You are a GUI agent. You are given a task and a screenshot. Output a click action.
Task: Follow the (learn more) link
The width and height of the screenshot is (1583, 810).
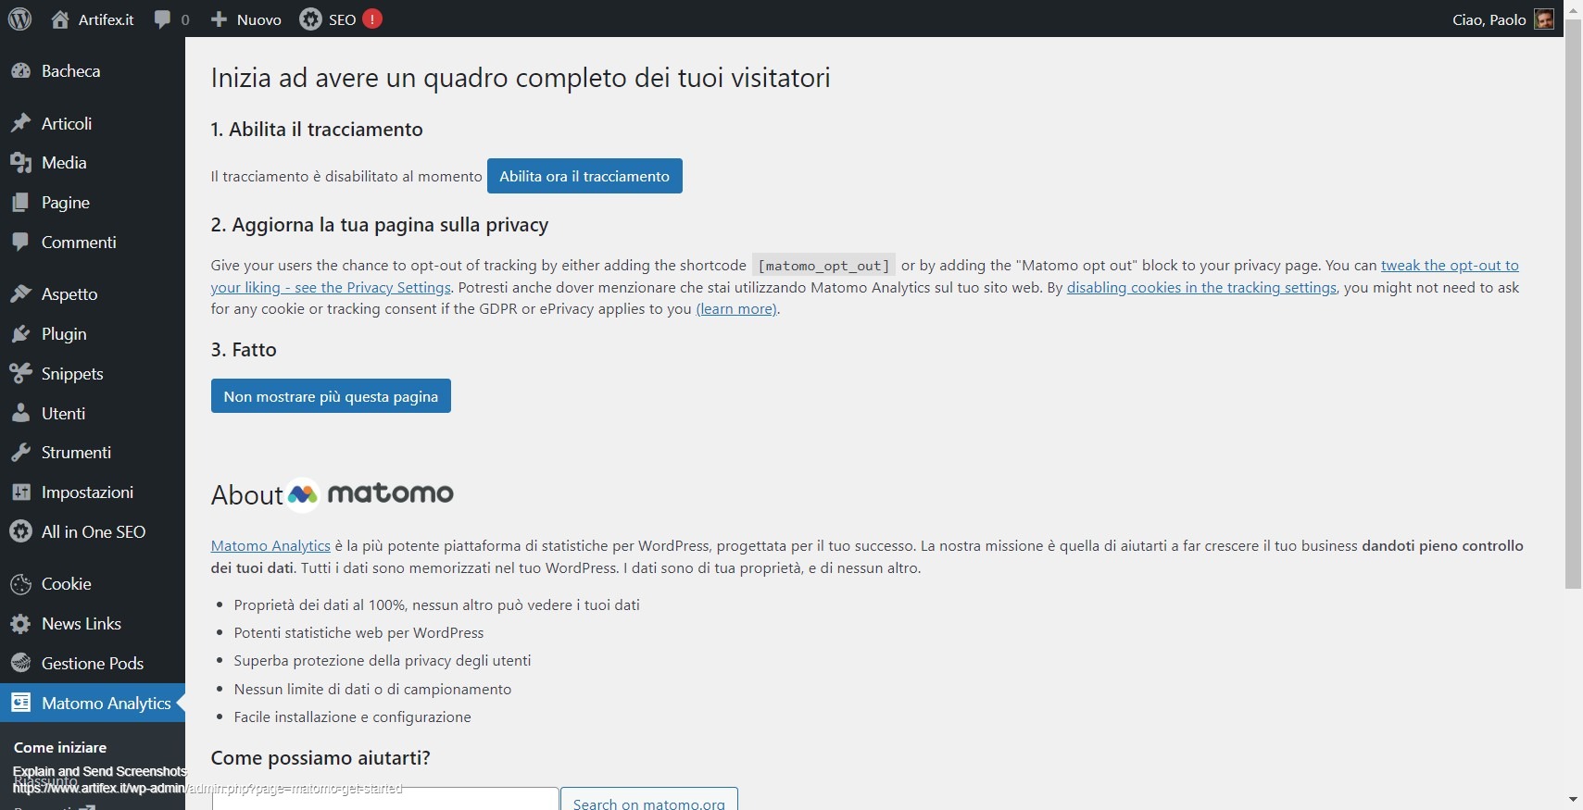click(736, 309)
